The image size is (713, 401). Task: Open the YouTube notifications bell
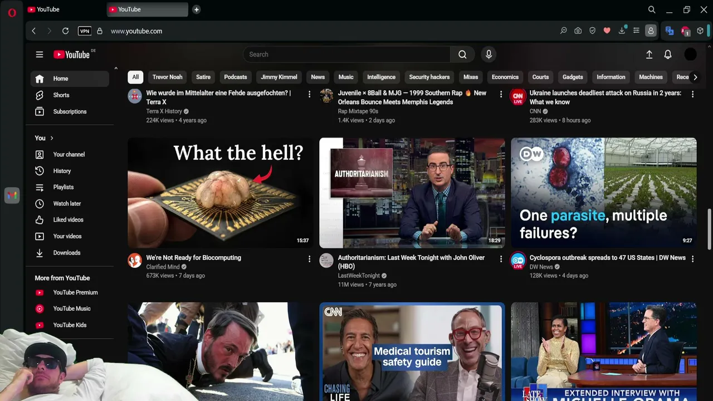pos(668,55)
